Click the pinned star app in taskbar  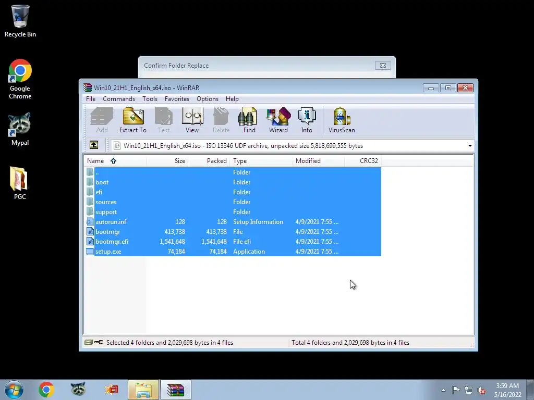[111, 390]
